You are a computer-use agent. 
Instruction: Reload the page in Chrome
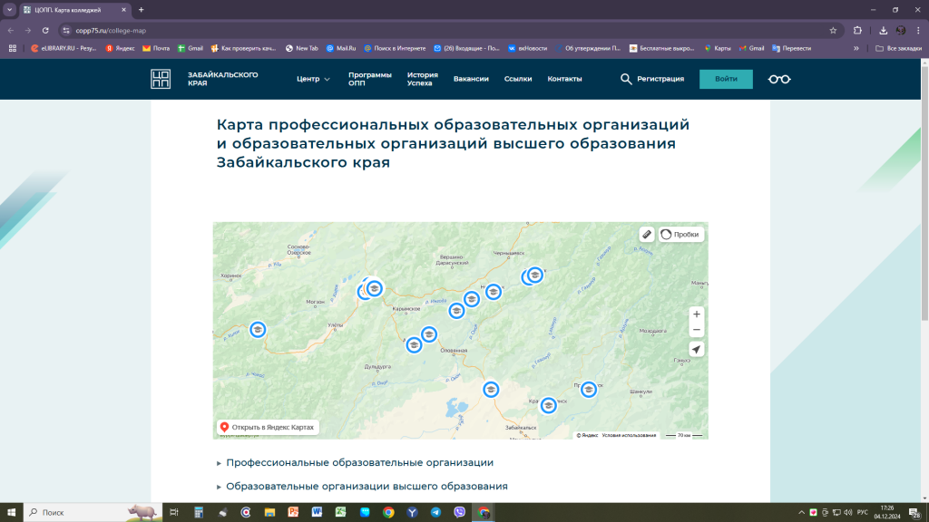[x=45, y=30]
